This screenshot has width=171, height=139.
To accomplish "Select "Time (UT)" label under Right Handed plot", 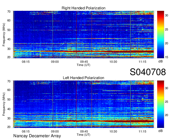I will [x=83, y=65].
